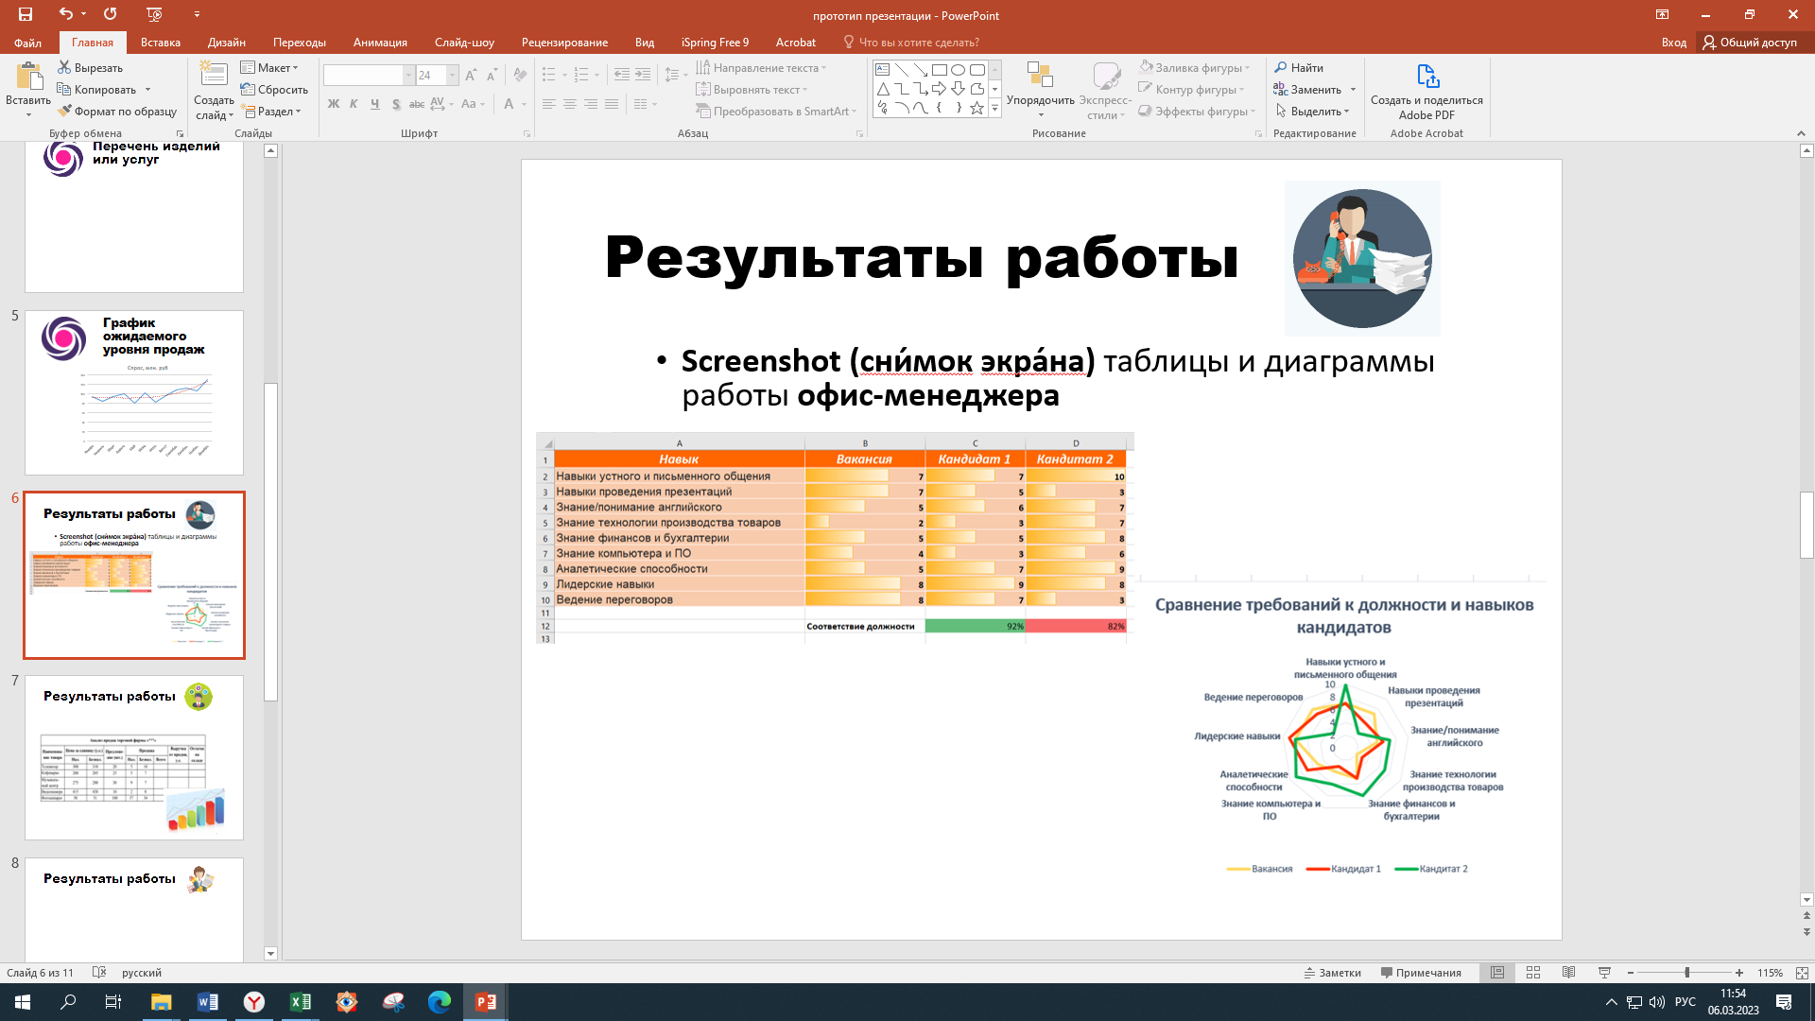The height and width of the screenshot is (1021, 1815).
Task: Open the Макет layout dropdown
Action: click(269, 68)
